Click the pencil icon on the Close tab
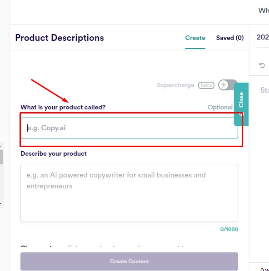This screenshot has height=271, width=269. coord(241,114)
